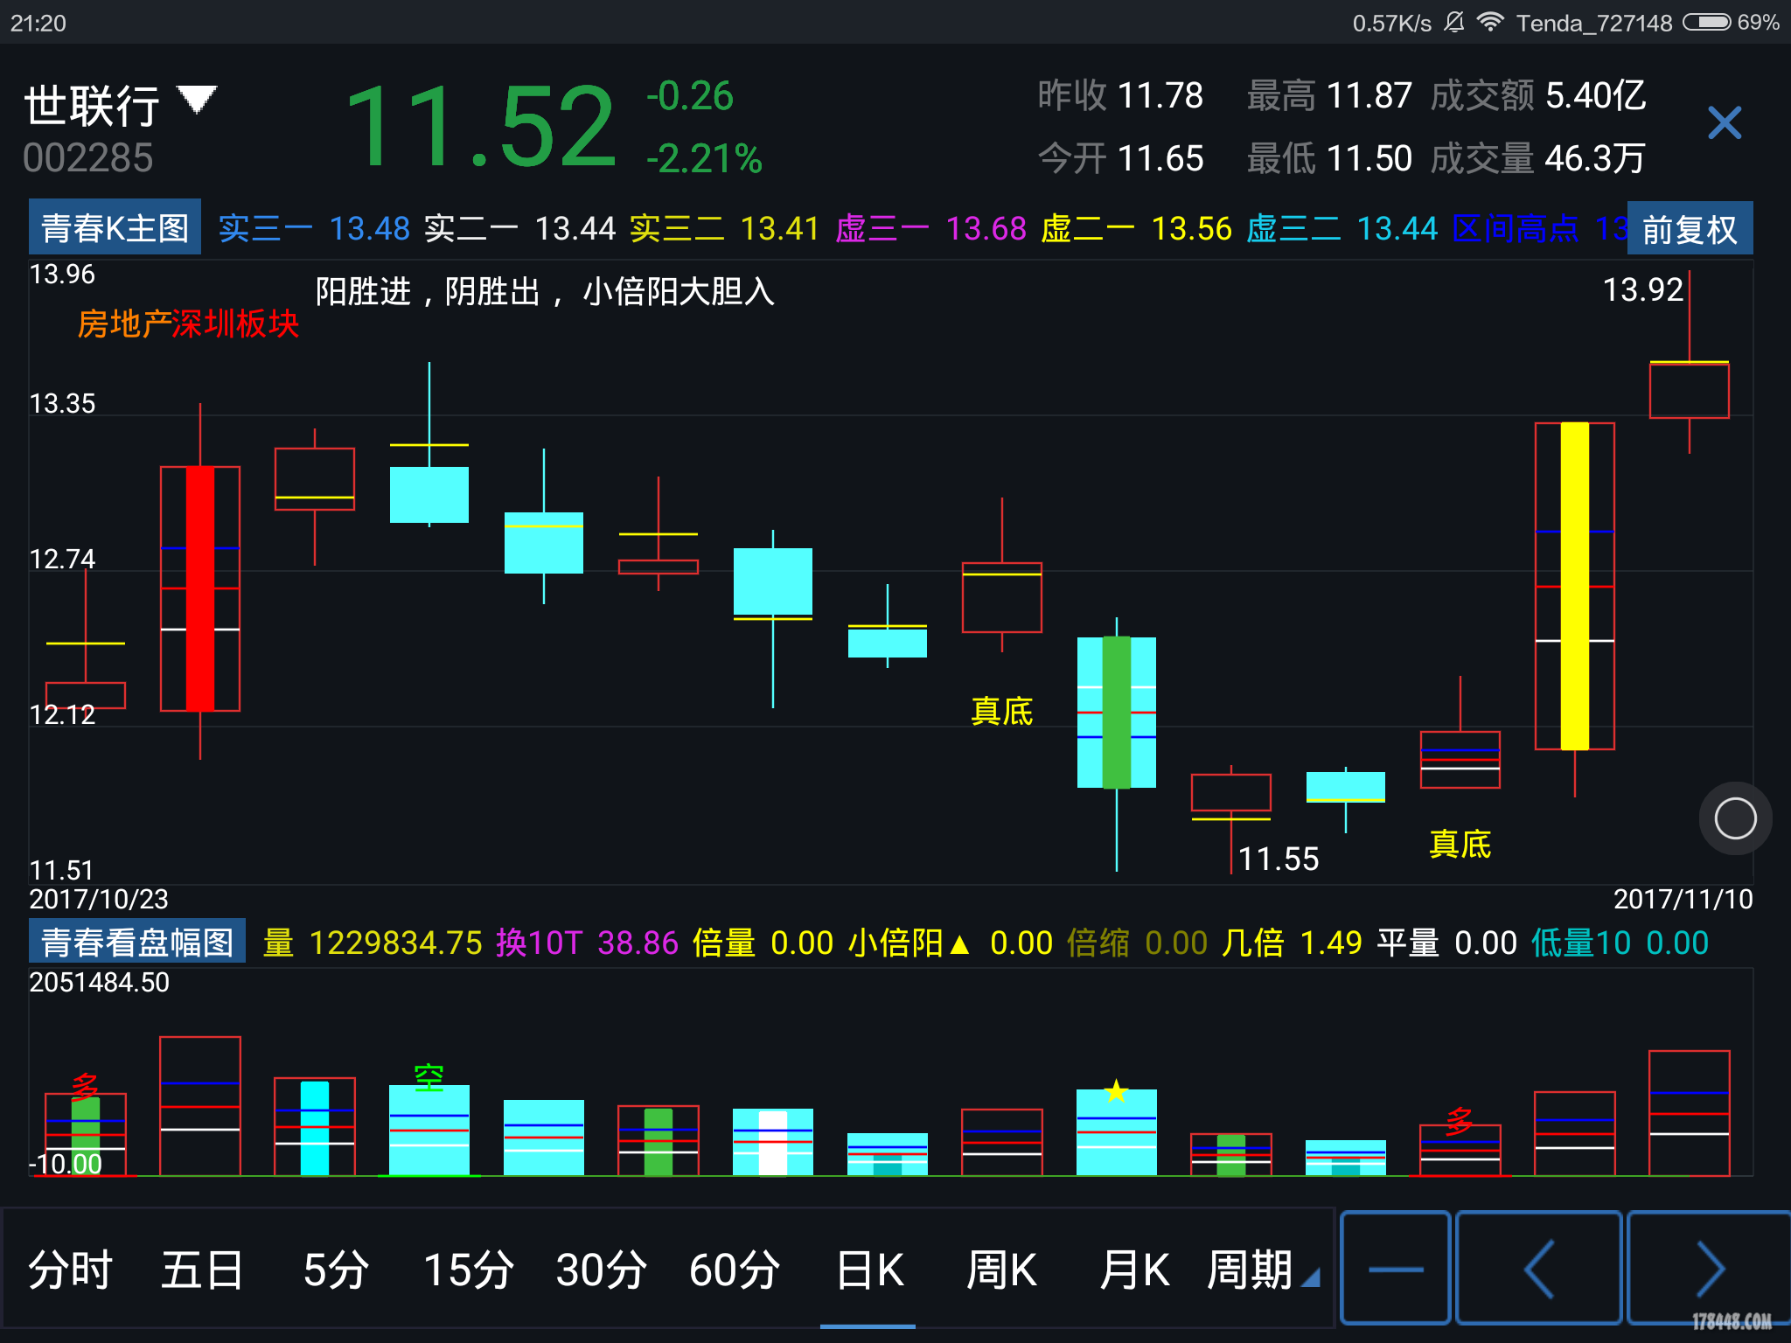This screenshot has width=1791, height=1343.
Task: Tap the 11.55 low price label
Action: 1279,859
